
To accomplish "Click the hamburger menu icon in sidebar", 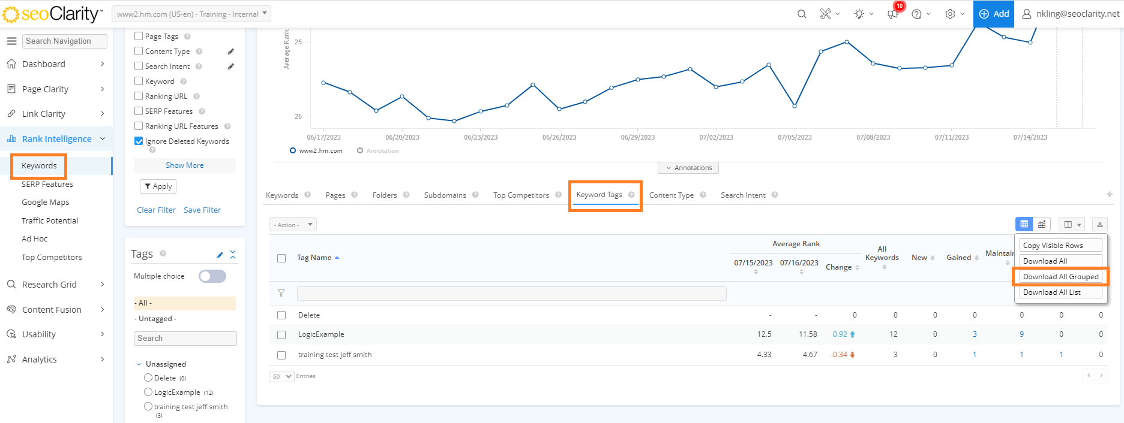I will 11,41.
